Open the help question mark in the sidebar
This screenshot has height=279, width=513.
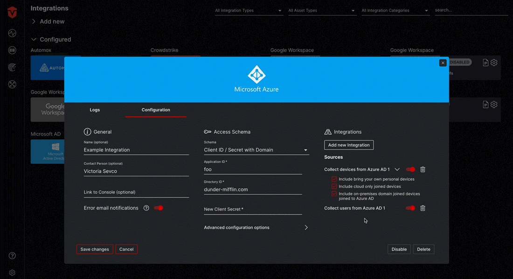pos(12,255)
